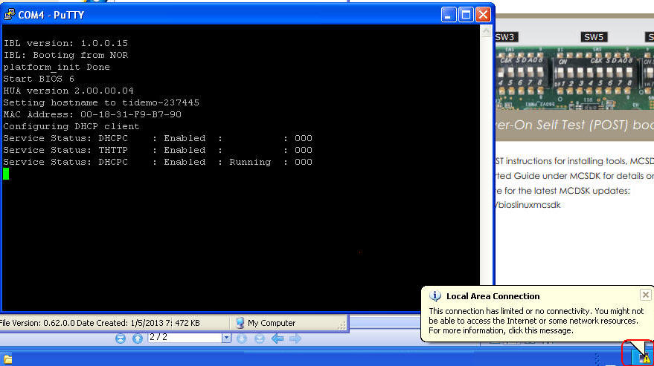Screen dimensions: 654x366
Task: Click the info icon in the connection balloon
Action: tap(435, 296)
